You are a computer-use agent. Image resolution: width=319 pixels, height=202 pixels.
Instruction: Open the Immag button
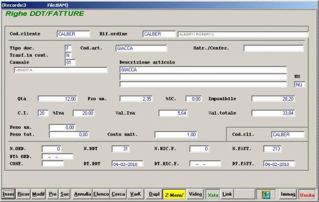point(288,194)
